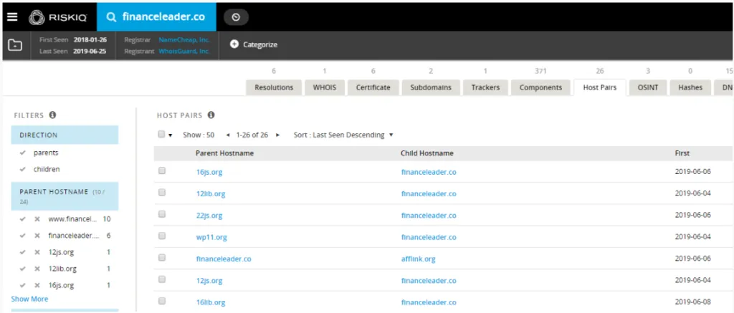Click Show More in parent hostname filters
The image size is (734, 313).
pos(29,299)
